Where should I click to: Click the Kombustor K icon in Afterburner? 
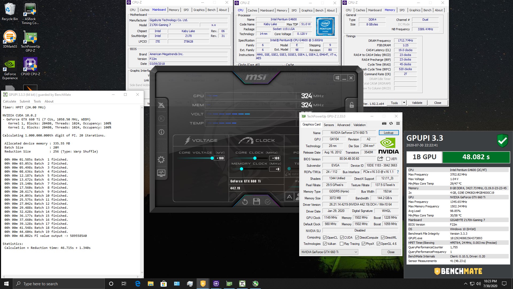(161, 119)
